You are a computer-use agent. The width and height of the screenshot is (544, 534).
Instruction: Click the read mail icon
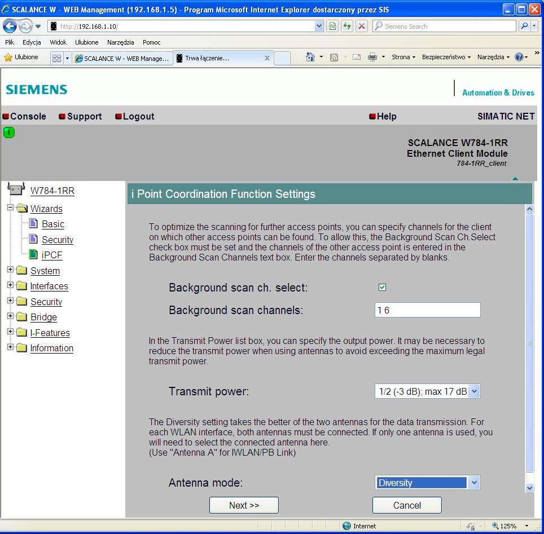coord(357,57)
